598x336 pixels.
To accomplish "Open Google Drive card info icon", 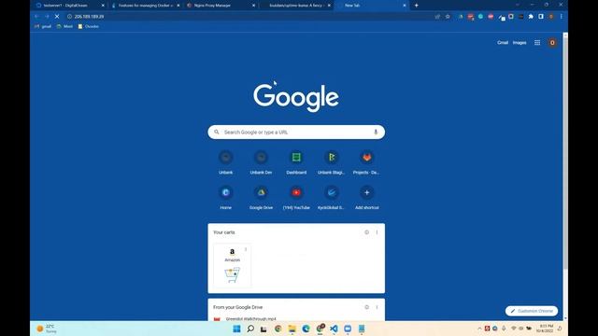I will click(366, 307).
